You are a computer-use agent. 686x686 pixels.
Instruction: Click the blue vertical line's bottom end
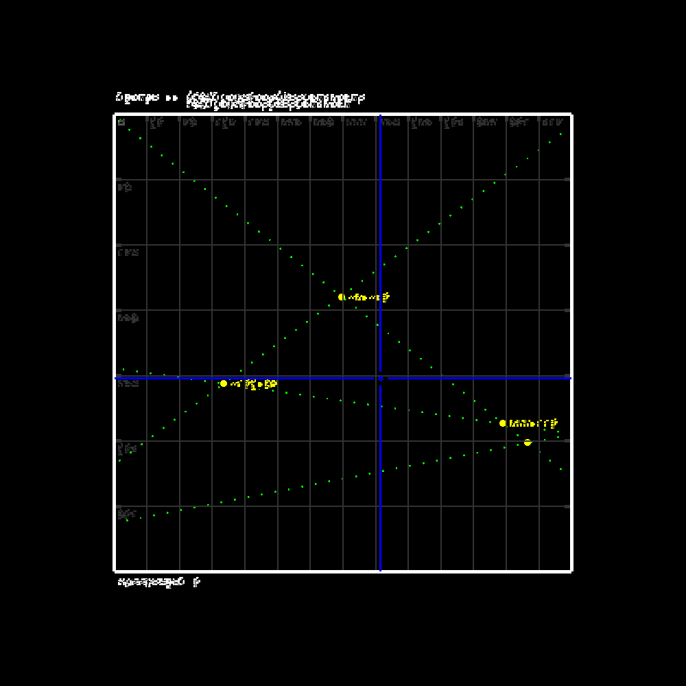click(x=380, y=568)
